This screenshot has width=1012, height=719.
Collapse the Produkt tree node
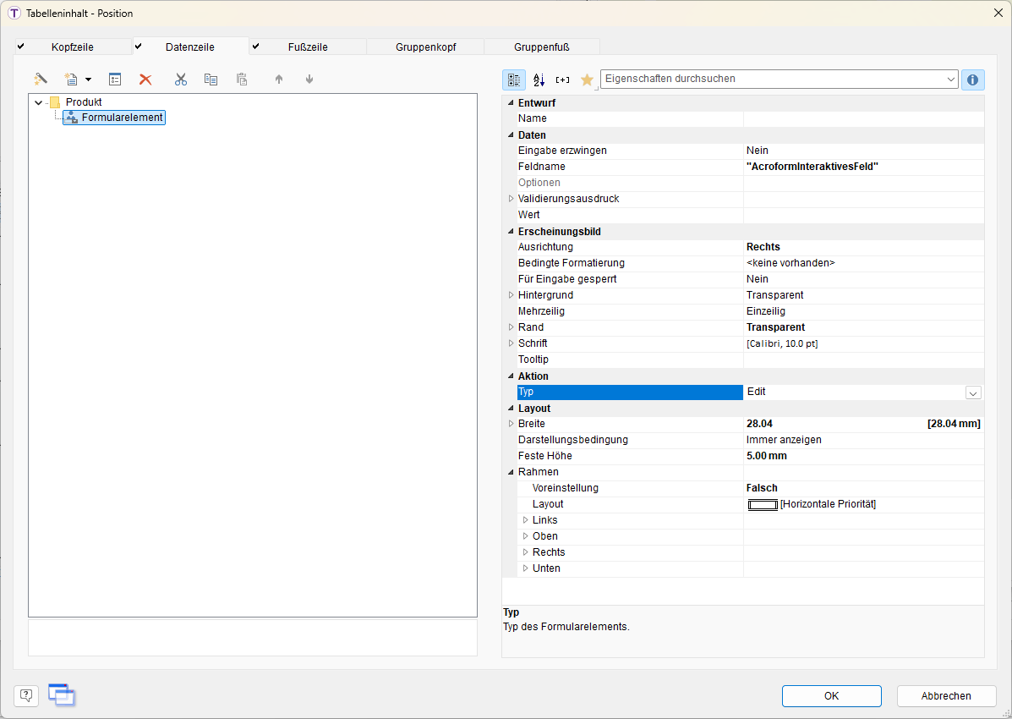click(x=39, y=102)
